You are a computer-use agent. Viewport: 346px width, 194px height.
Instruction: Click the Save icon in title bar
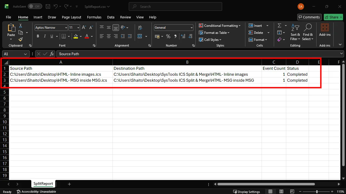pos(48,6)
